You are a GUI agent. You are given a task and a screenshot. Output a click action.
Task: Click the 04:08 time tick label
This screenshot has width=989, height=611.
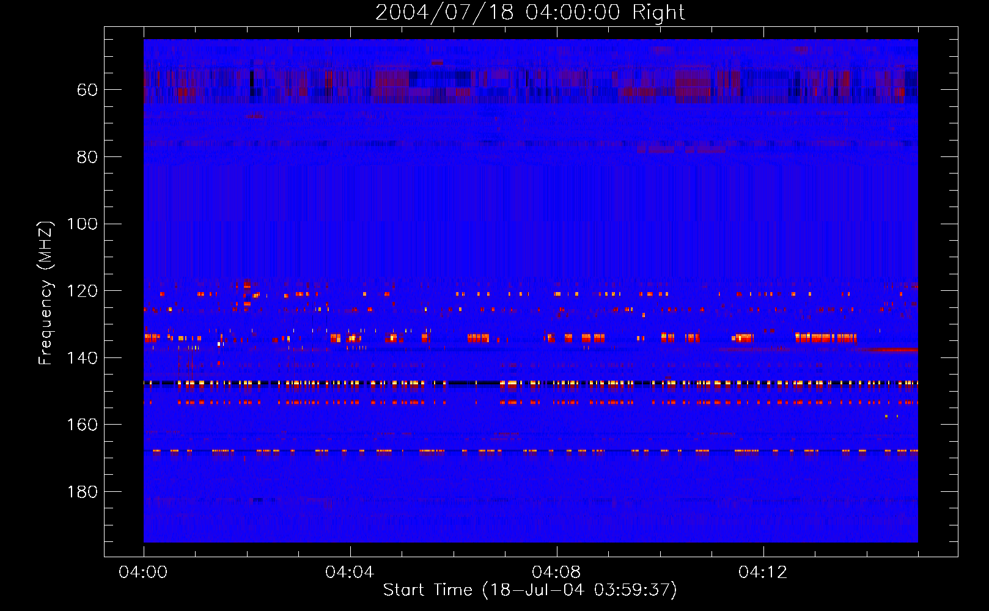[x=556, y=573]
